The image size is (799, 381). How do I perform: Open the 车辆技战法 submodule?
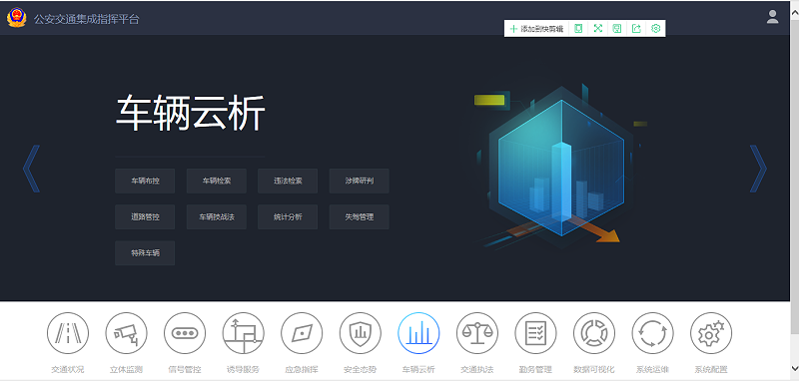point(216,216)
